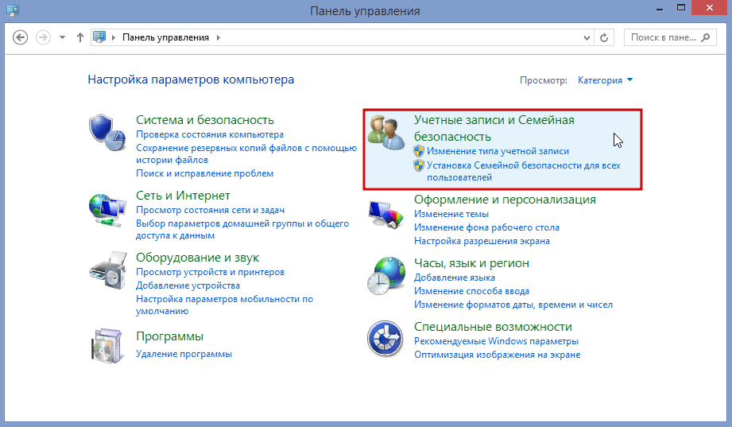The width and height of the screenshot is (732, 427).
Task: Go forward with the Forward arrow
Action: pyautogui.click(x=43, y=37)
